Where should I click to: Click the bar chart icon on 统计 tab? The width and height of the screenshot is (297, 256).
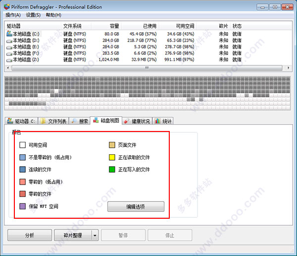click(157, 121)
